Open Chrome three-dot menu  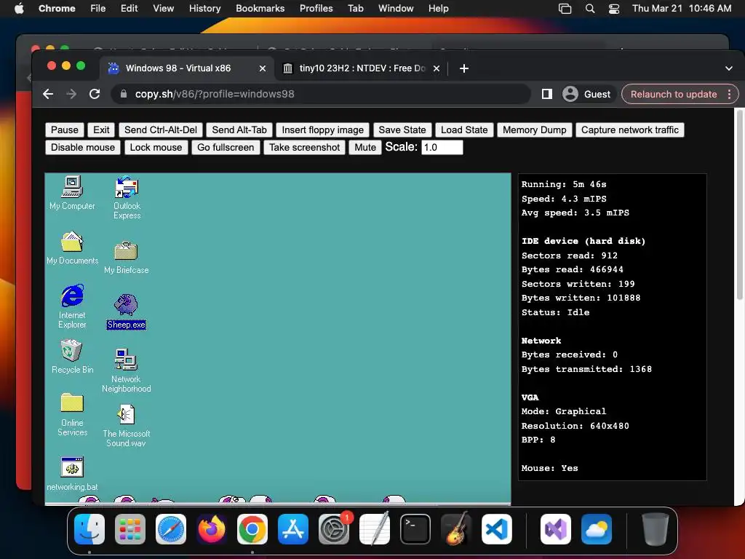729,94
